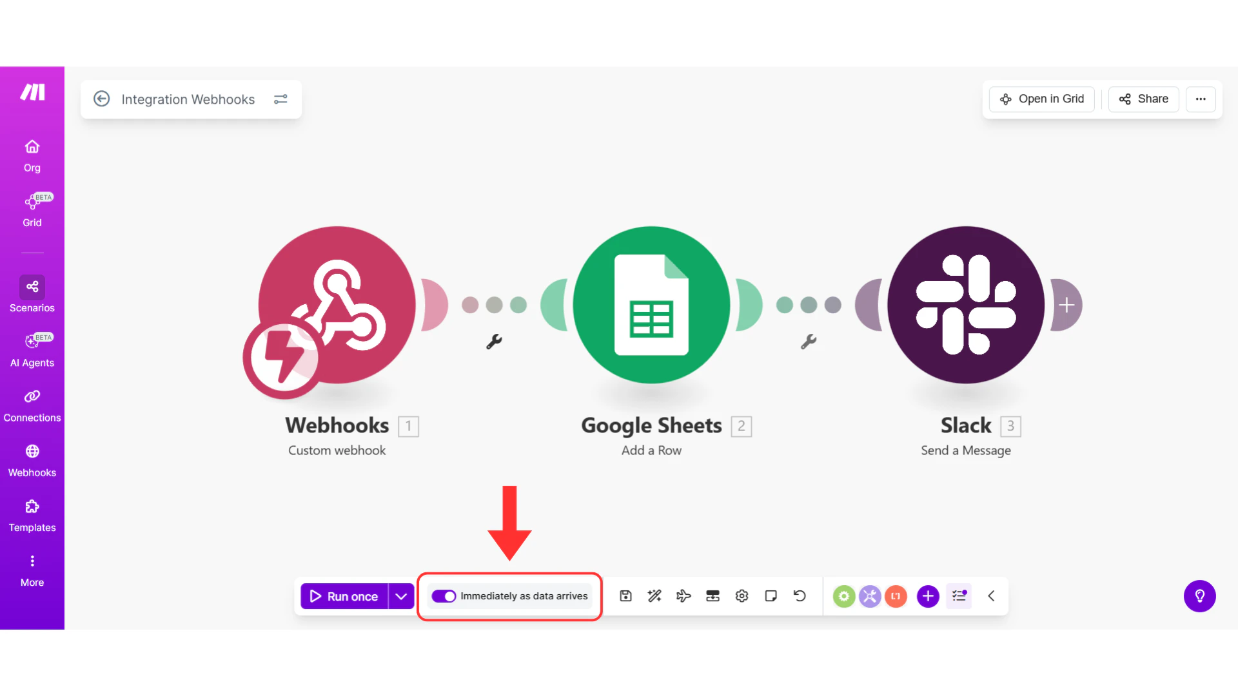Viewport: 1238px width, 696px height.
Task: Click the Run once button
Action: coord(344,596)
